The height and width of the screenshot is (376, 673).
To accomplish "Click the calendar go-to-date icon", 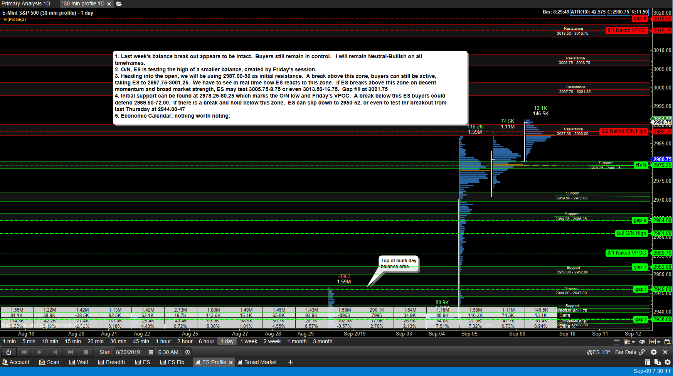I will pyautogui.click(x=667, y=342).
